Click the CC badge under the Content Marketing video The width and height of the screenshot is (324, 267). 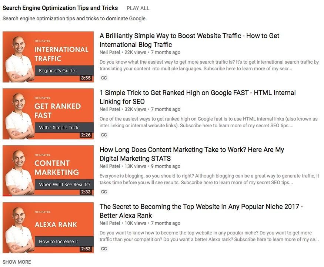point(104,192)
